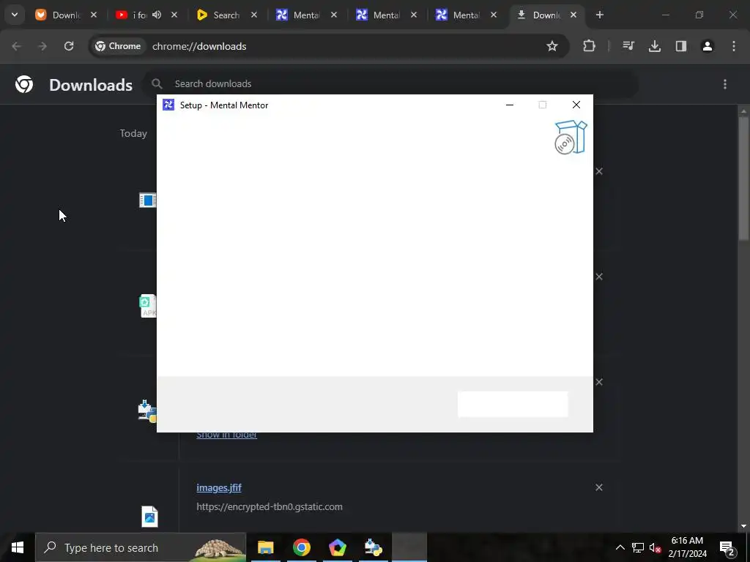Go back in Chrome
Viewport: 750px width, 562px height.
[x=16, y=46]
